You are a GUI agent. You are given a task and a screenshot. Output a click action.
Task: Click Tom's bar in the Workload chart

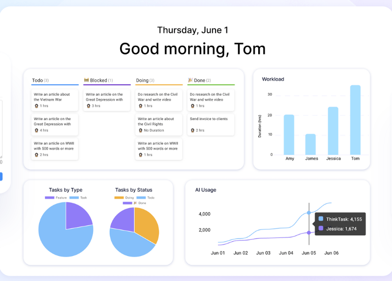coord(355,120)
